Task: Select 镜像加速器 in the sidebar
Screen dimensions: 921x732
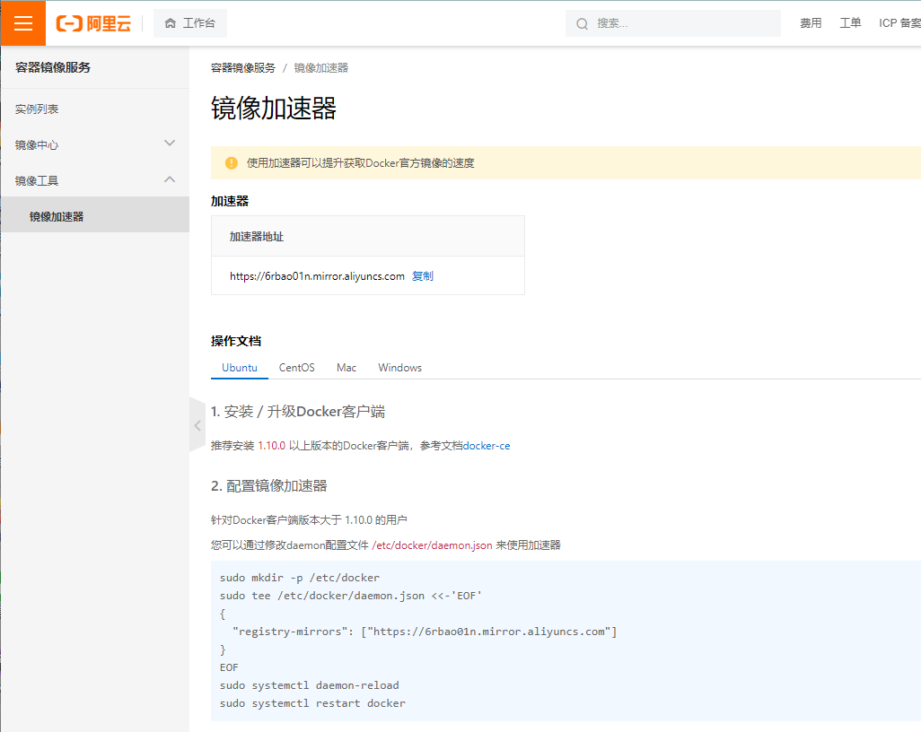Action: [95, 214]
